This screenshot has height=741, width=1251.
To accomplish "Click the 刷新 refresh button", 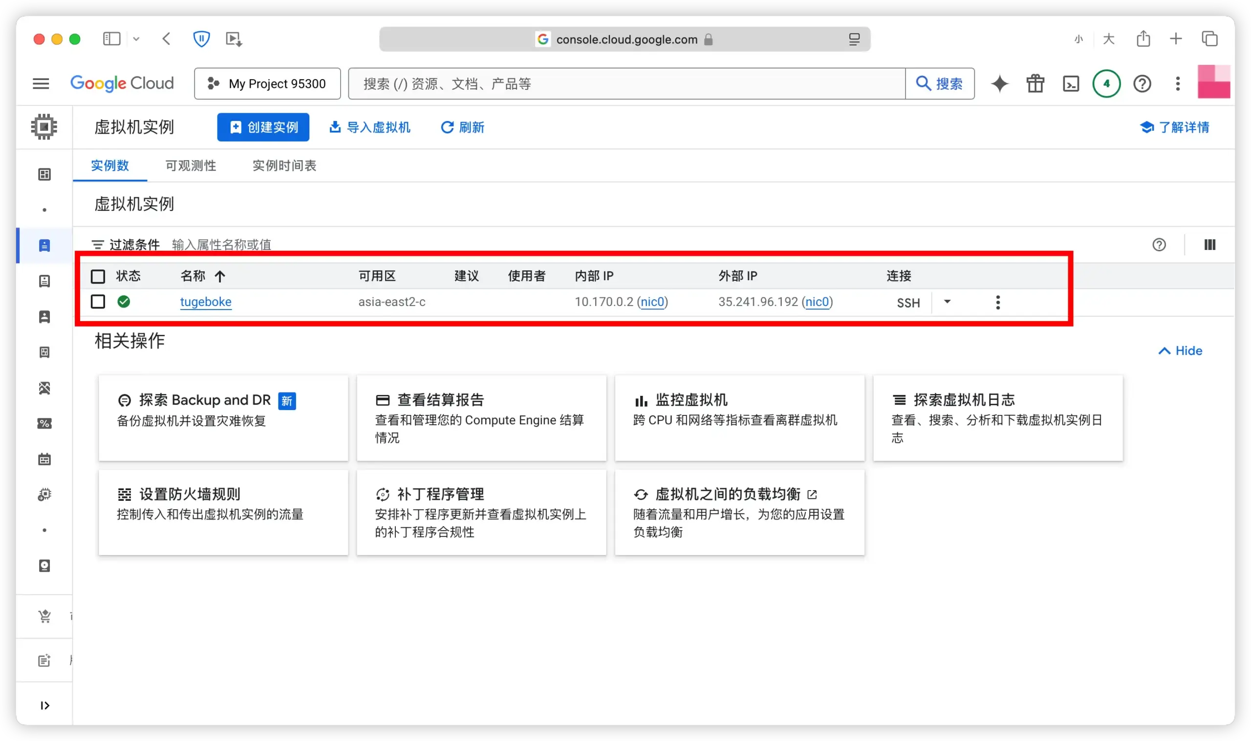I will pos(462,127).
